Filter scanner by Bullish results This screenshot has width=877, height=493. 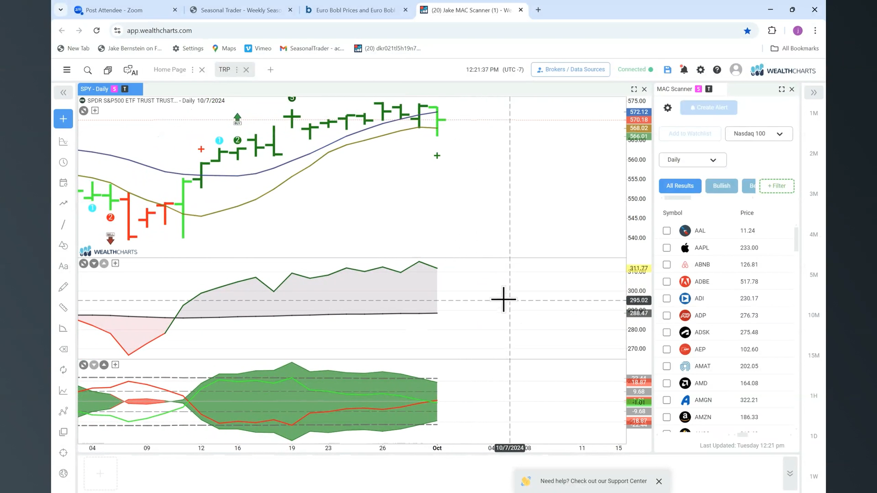tap(722, 186)
